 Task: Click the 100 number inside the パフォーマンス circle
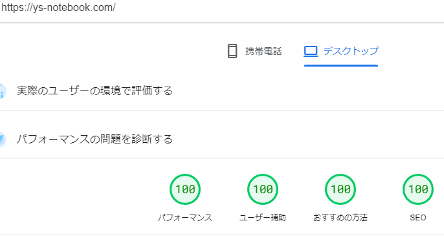click(x=185, y=189)
